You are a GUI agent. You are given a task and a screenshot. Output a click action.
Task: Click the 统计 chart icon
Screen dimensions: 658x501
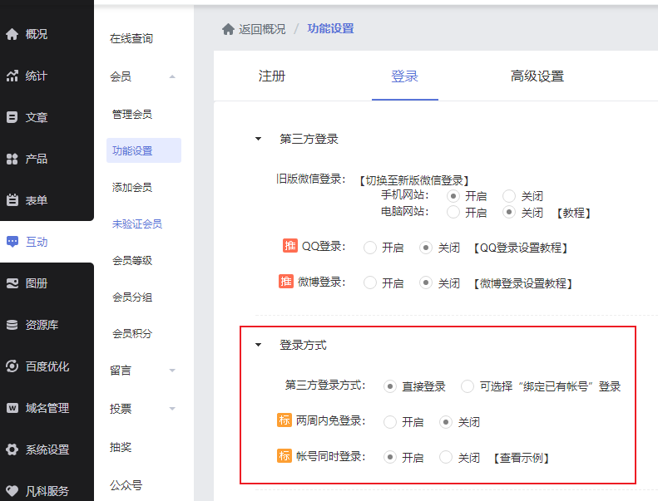tap(12, 76)
